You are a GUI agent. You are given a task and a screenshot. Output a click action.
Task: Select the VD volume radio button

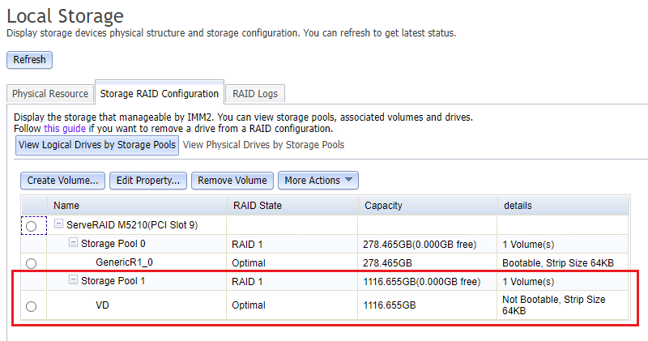[x=31, y=306]
